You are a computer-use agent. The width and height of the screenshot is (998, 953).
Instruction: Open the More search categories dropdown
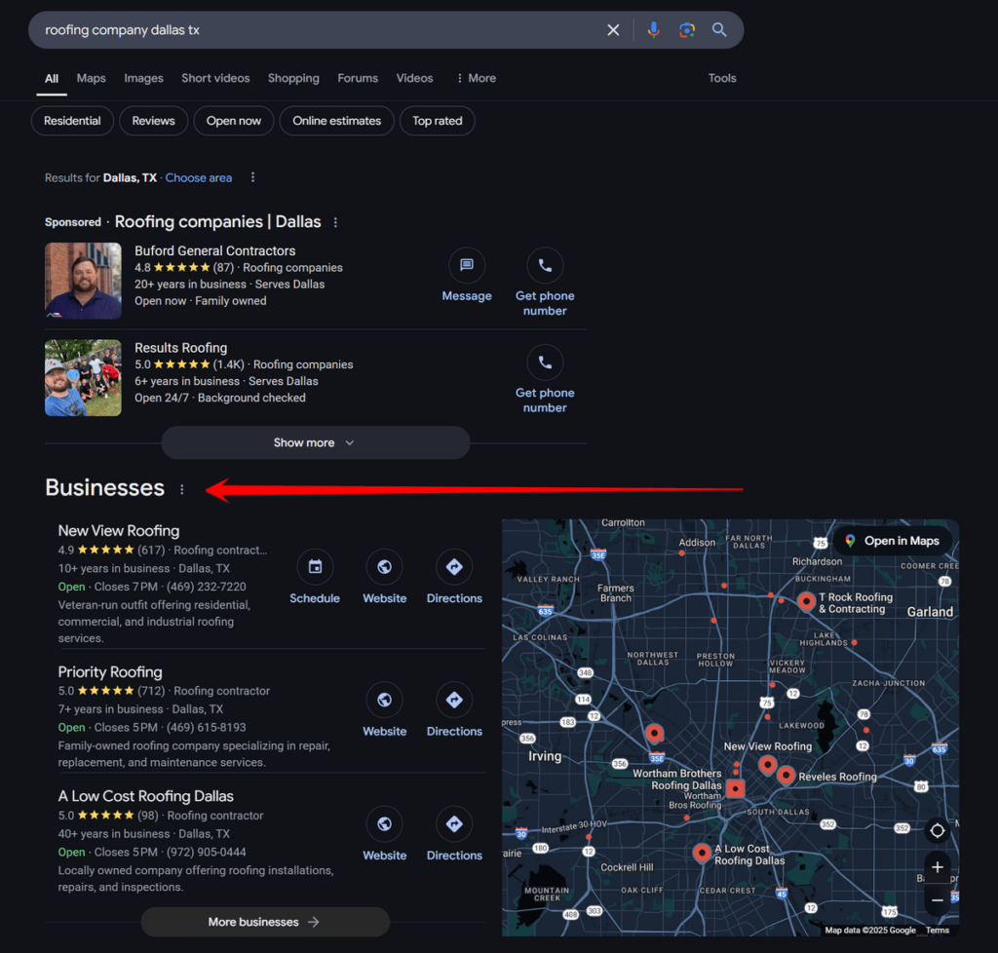point(476,78)
